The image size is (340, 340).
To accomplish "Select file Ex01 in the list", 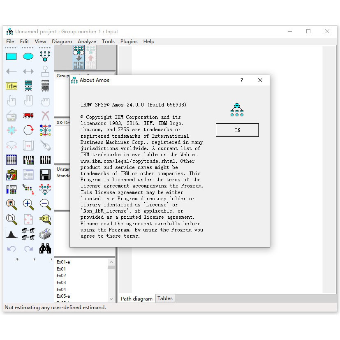I will tap(61, 269).
